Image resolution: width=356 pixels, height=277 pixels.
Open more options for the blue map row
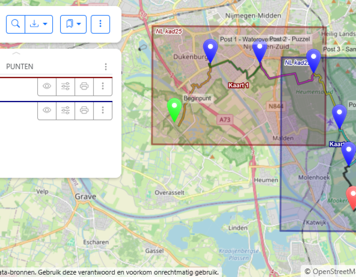pyautogui.click(x=102, y=110)
